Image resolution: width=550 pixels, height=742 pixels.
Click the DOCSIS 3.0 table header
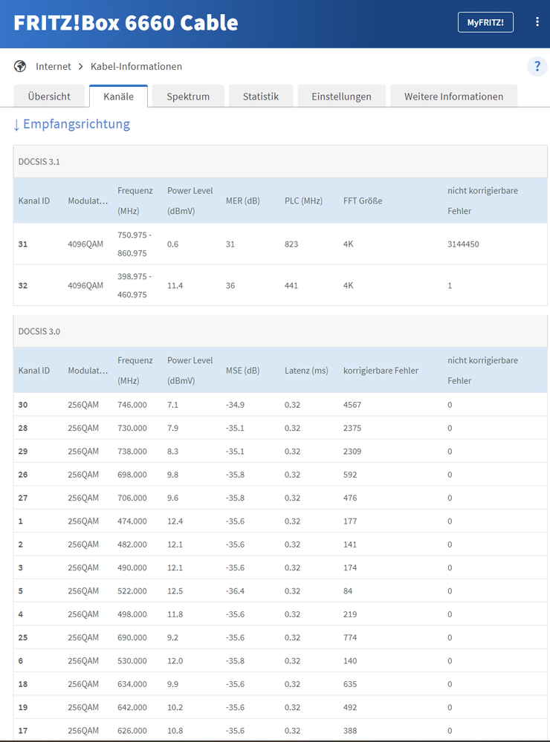point(39,331)
